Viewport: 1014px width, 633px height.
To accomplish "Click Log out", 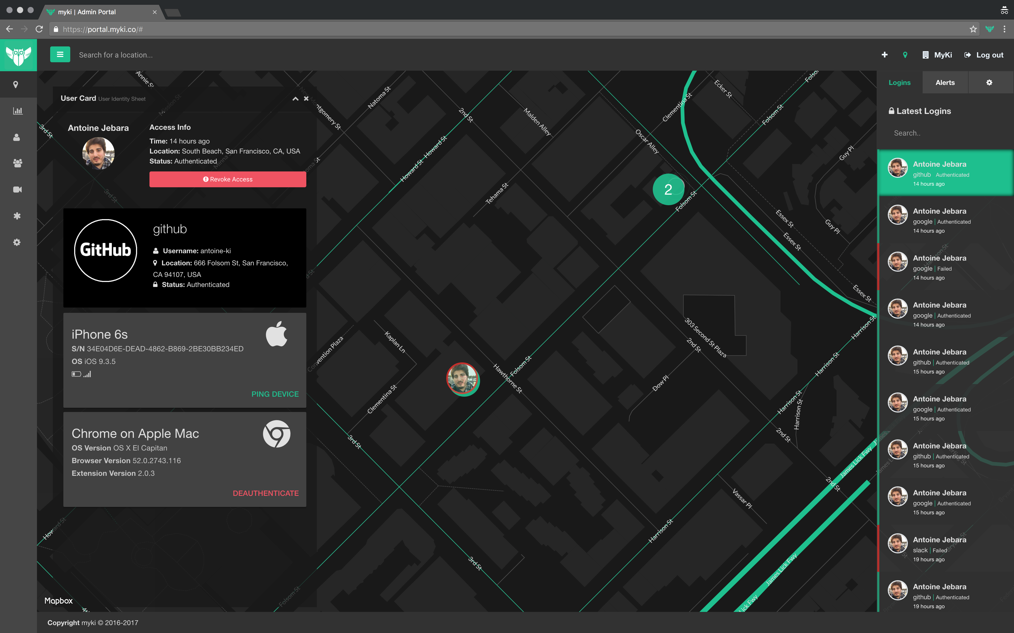I will (x=984, y=55).
